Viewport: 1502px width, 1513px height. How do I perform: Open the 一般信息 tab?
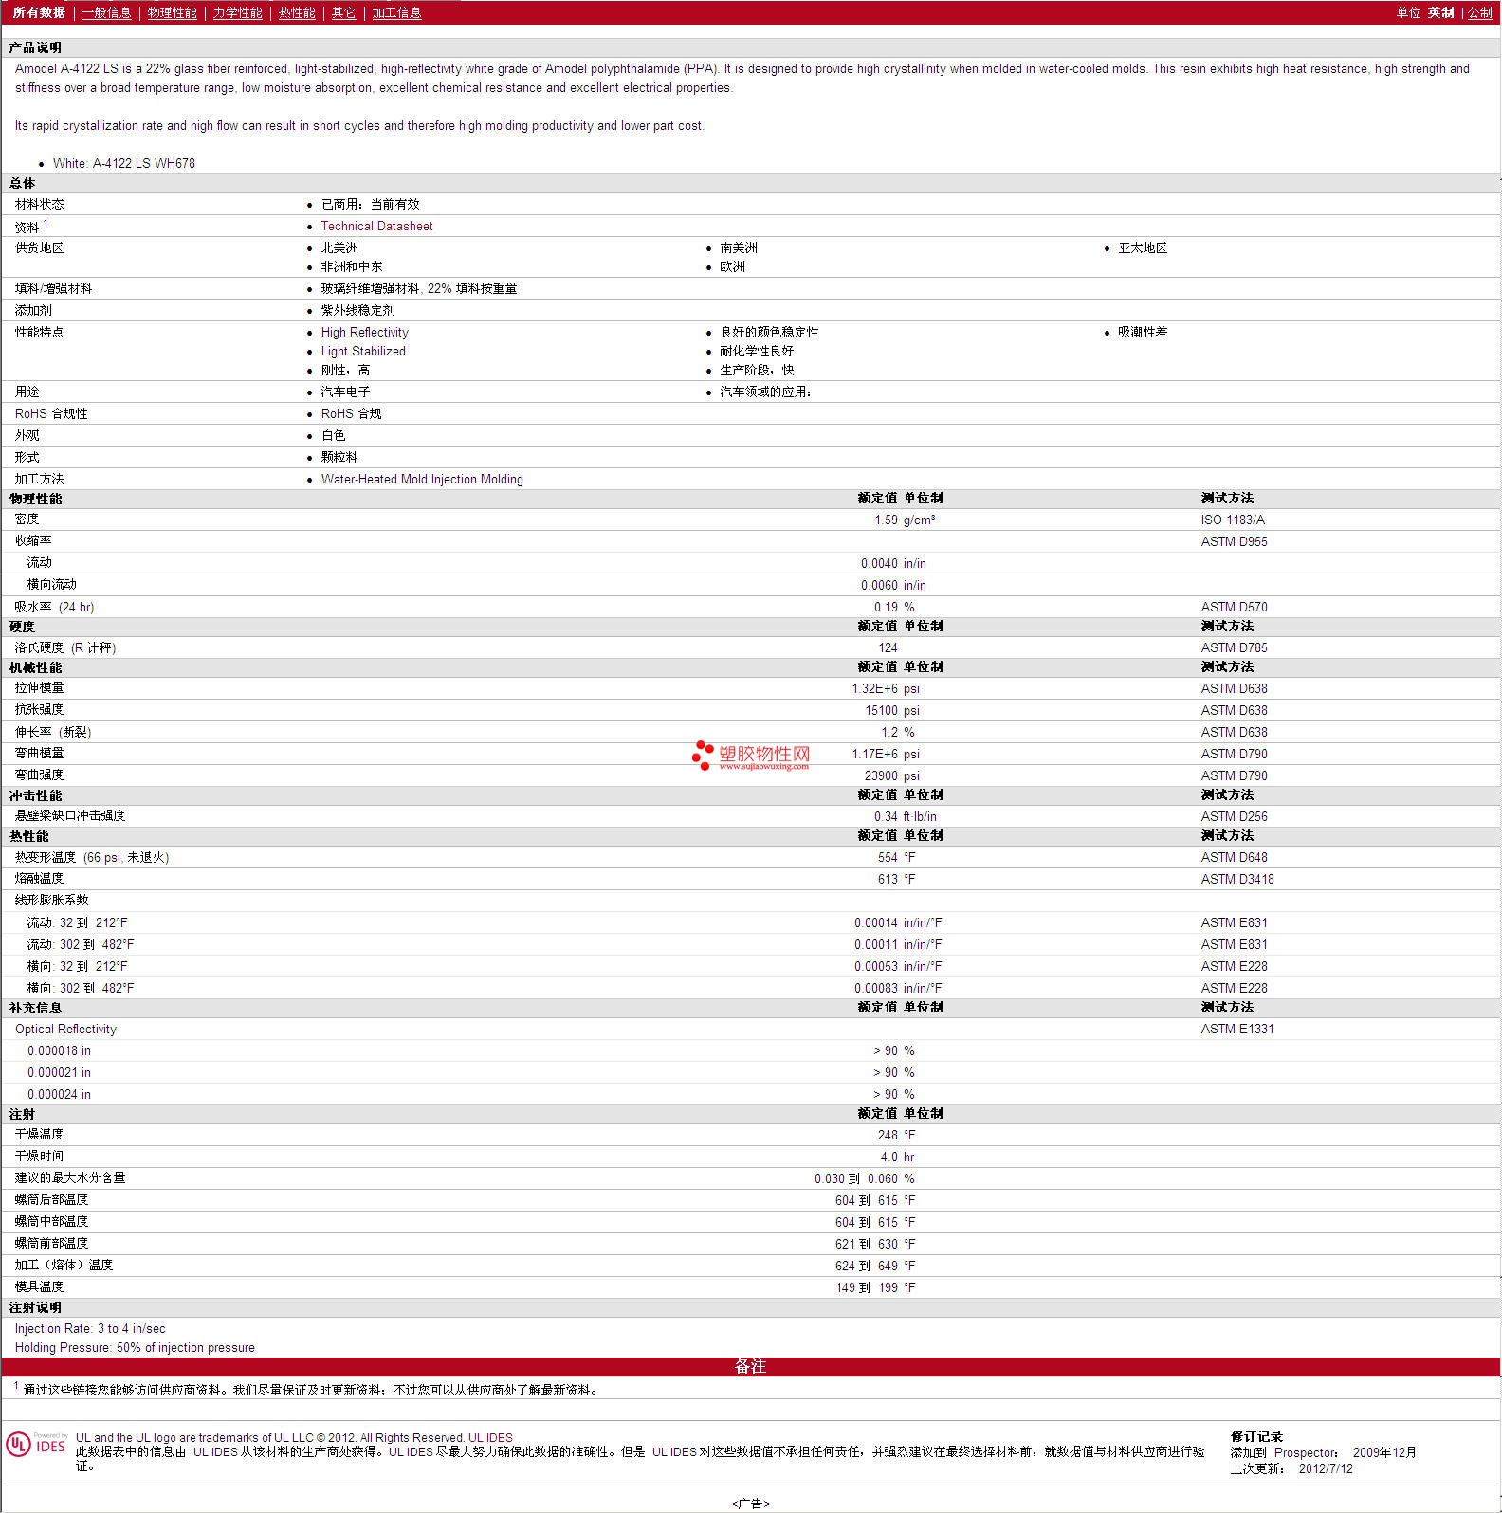coord(107,12)
